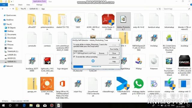The height and width of the screenshot is (108, 192).
Task: Refresh the App folder view
Action: point(160,9)
